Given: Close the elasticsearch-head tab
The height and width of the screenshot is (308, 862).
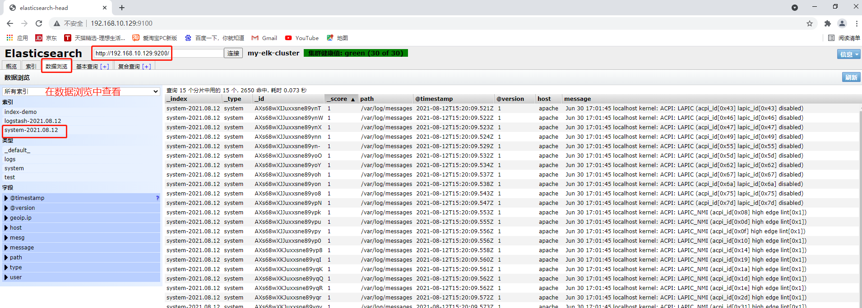Looking at the screenshot, I should click(105, 8).
